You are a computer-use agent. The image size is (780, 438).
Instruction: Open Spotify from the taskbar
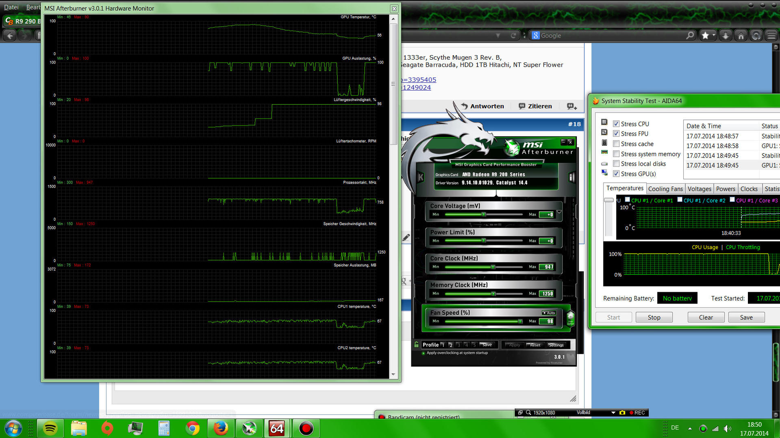coord(50,429)
